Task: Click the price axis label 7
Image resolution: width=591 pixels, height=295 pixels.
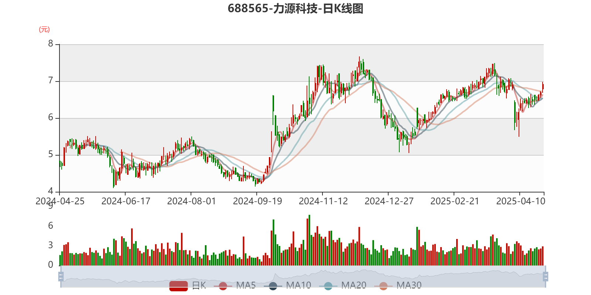Action: tap(51, 81)
